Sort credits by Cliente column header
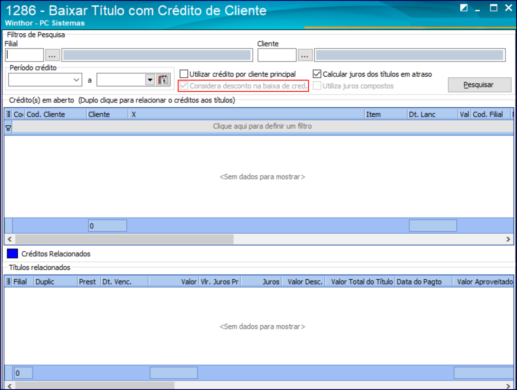Screen dimensions: 517x390 click(x=107, y=115)
